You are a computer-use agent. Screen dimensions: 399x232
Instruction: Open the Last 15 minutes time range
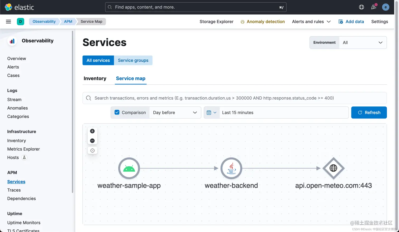coord(284,112)
